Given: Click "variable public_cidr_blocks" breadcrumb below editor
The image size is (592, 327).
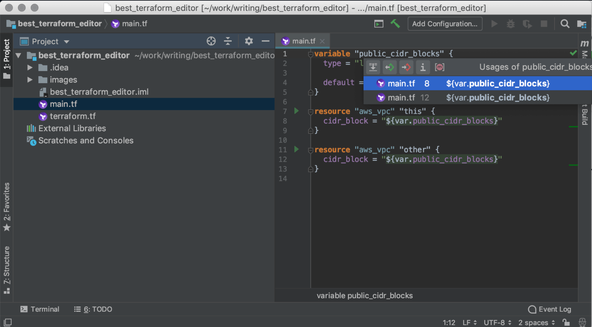Looking at the screenshot, I should [x=365, y=295].
